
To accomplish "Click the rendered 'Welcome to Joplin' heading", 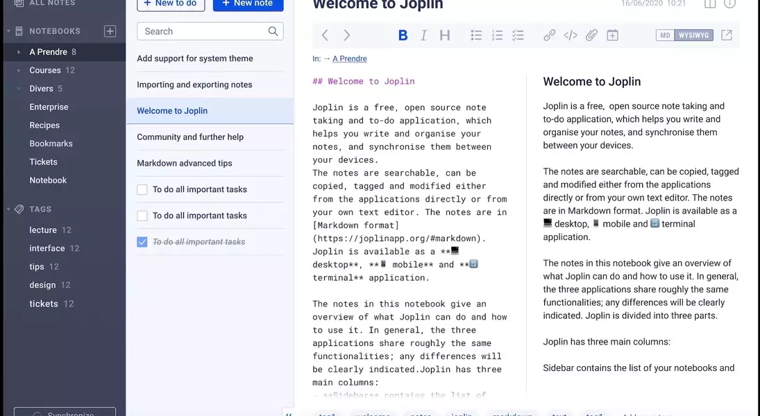I will 592,81.
